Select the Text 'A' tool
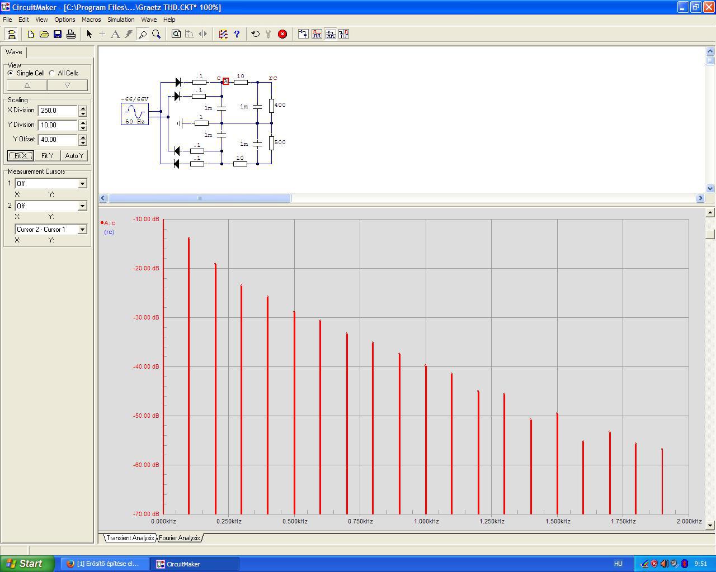Screen dimensions: 716x572 115,34
